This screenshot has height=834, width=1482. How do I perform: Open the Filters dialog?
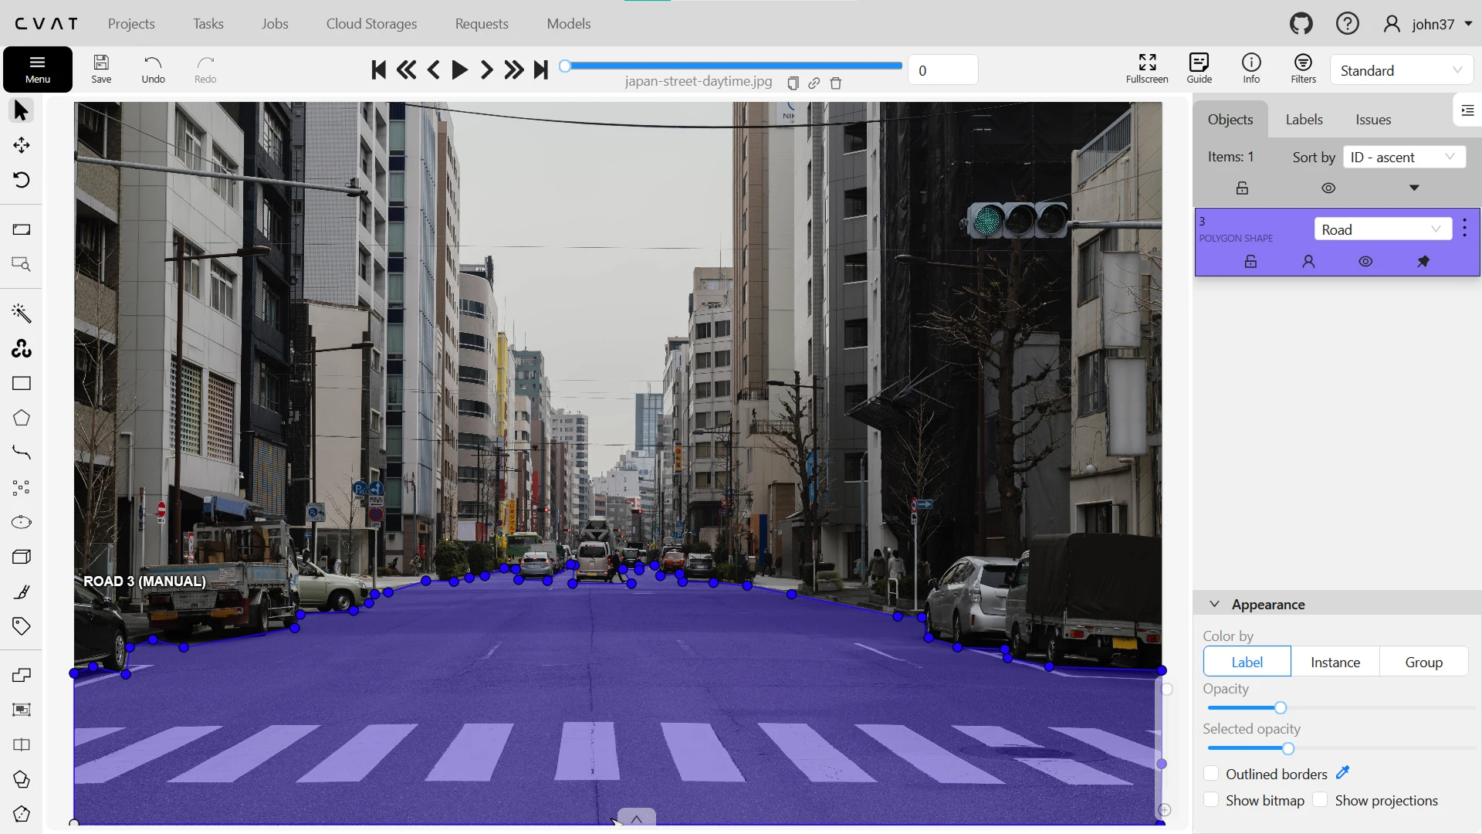pos(1303,68)
